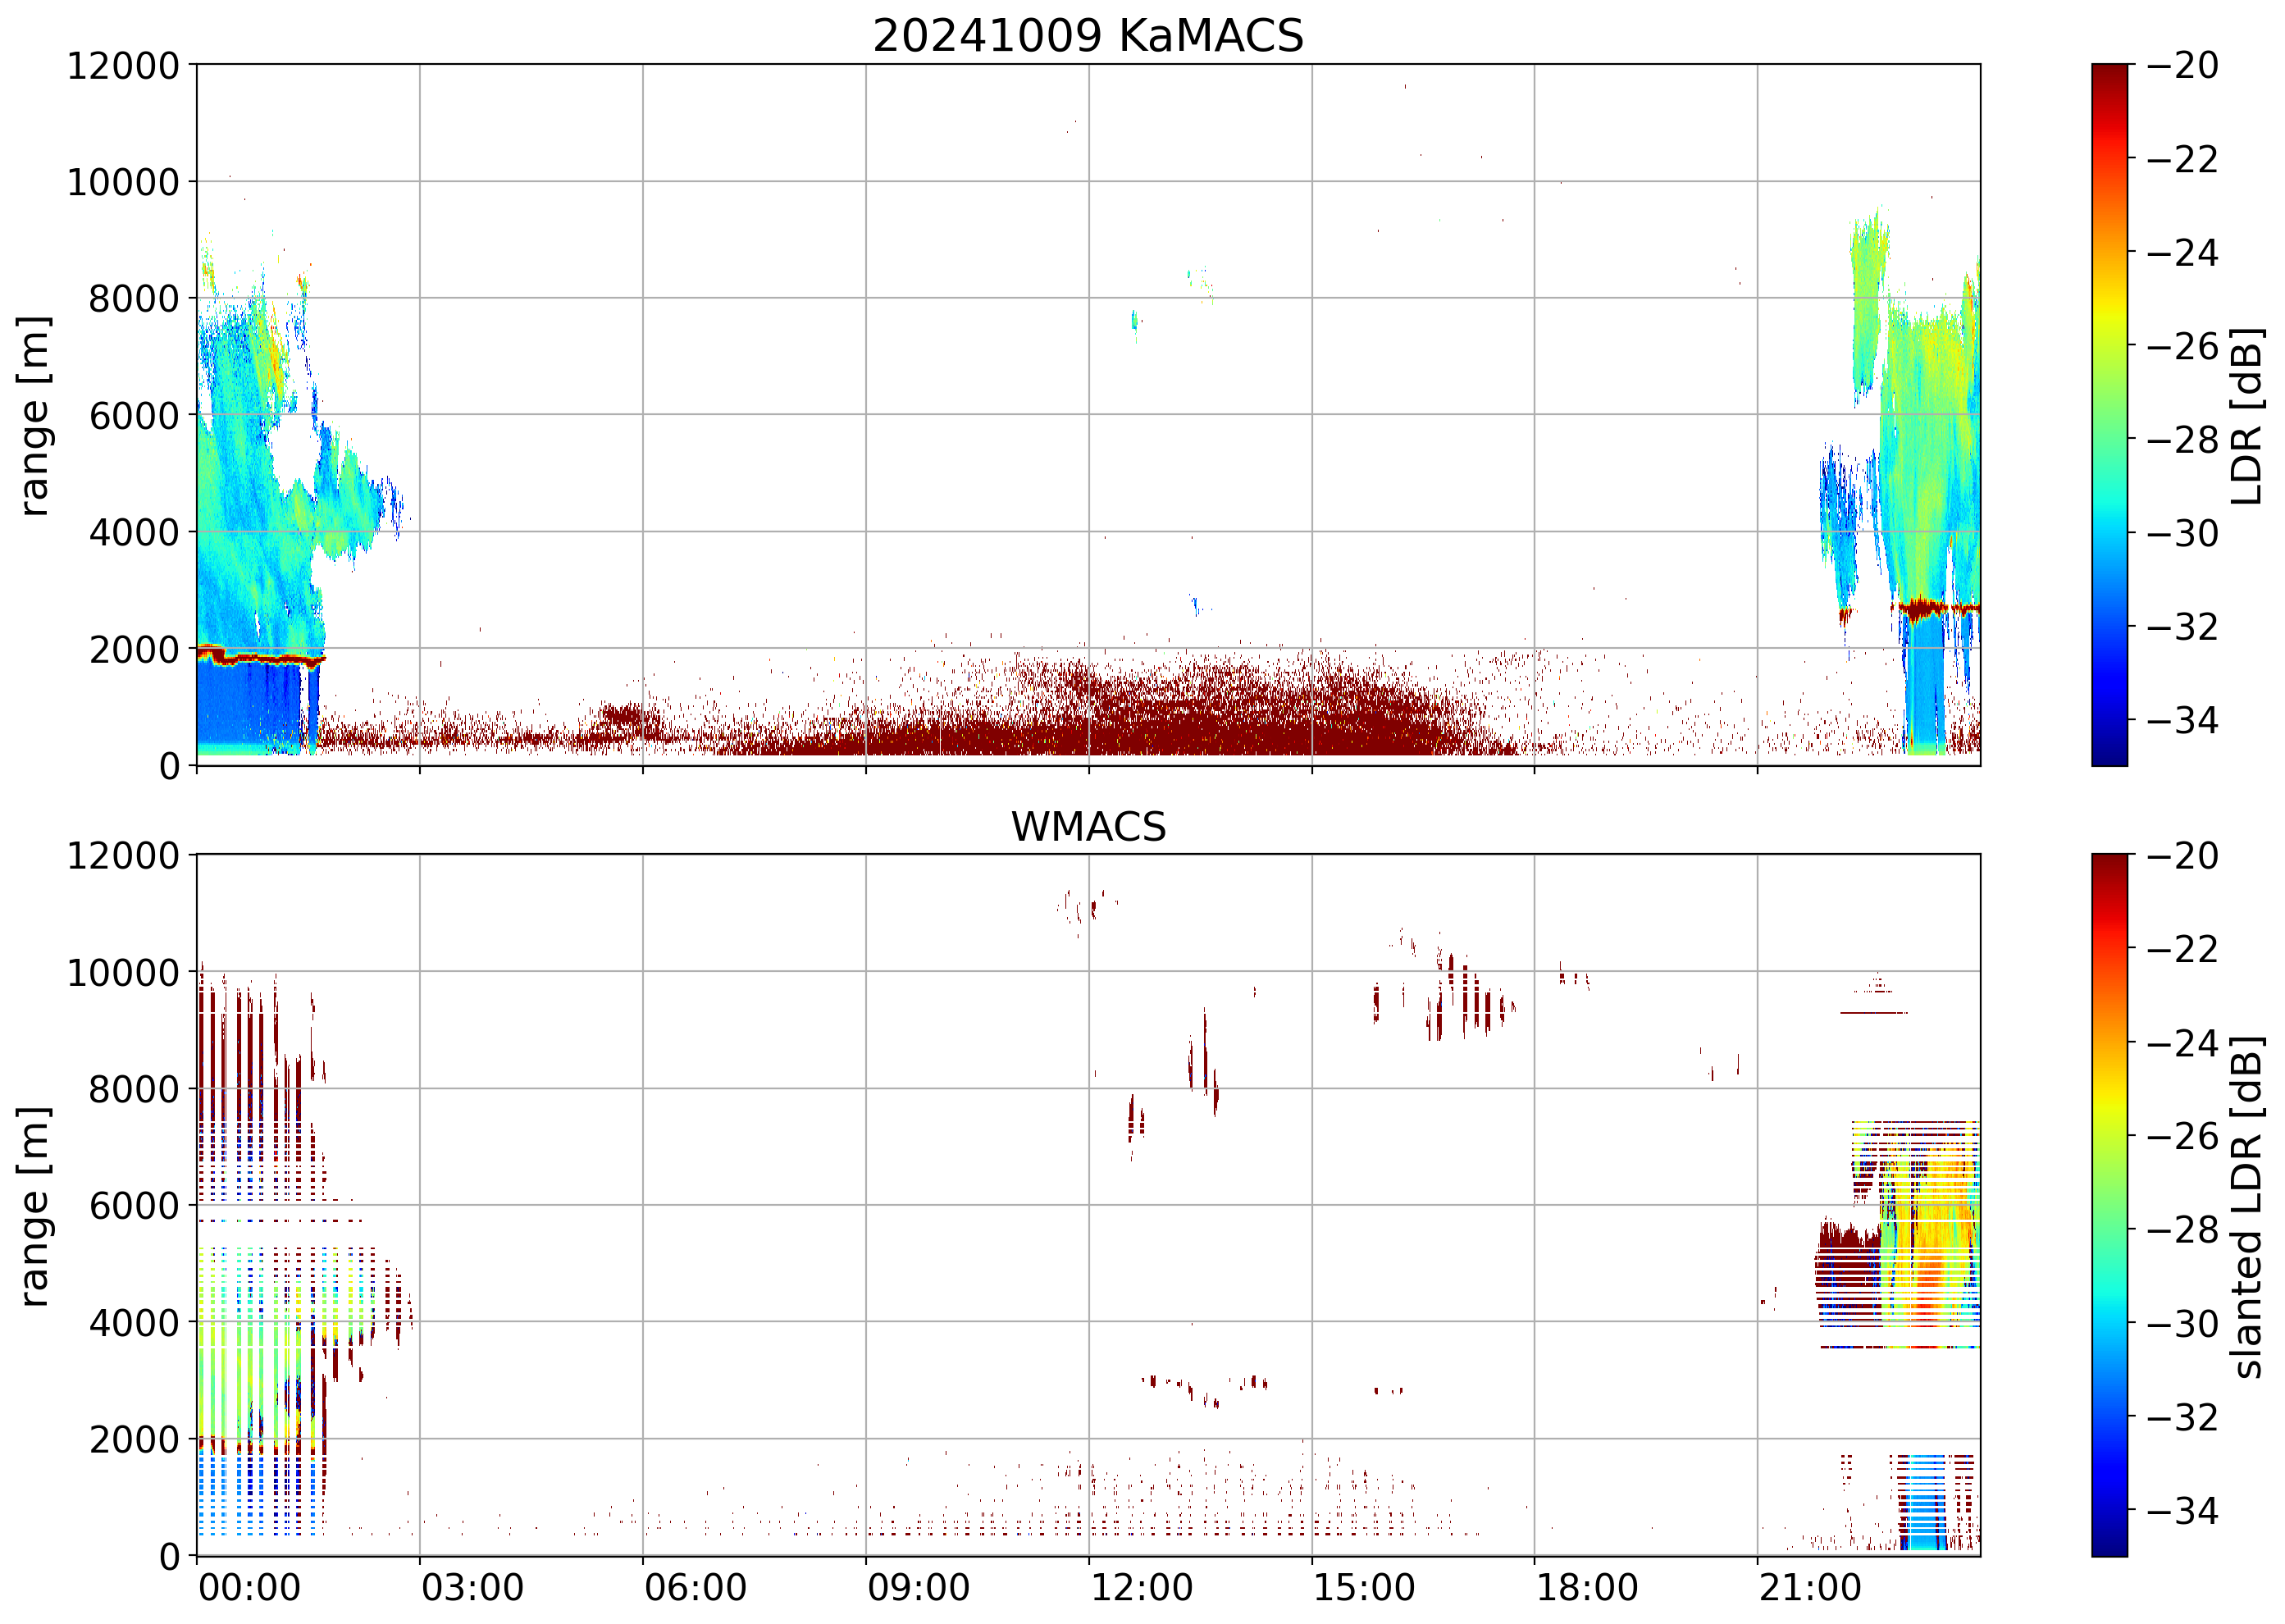
Task: Click the WMACS subplot title
Action: 1088,827
